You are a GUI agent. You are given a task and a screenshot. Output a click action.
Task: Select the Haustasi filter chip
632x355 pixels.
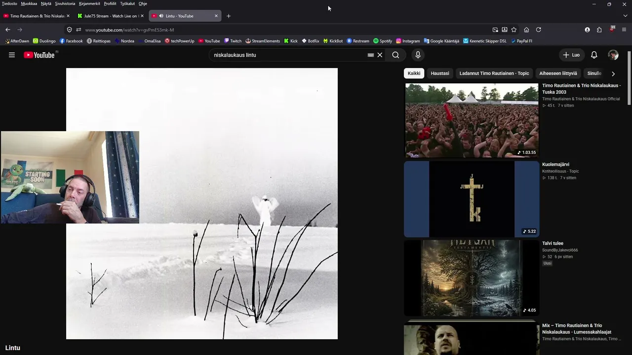click(440, 73)
